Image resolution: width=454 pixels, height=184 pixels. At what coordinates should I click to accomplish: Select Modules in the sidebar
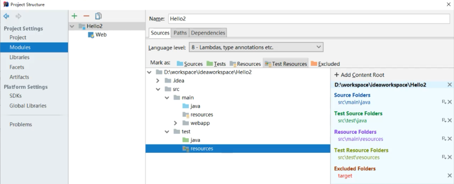tap(34, 47)
